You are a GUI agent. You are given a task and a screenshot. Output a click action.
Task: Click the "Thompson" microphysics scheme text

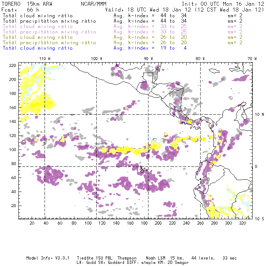click(x=127, y=258)
